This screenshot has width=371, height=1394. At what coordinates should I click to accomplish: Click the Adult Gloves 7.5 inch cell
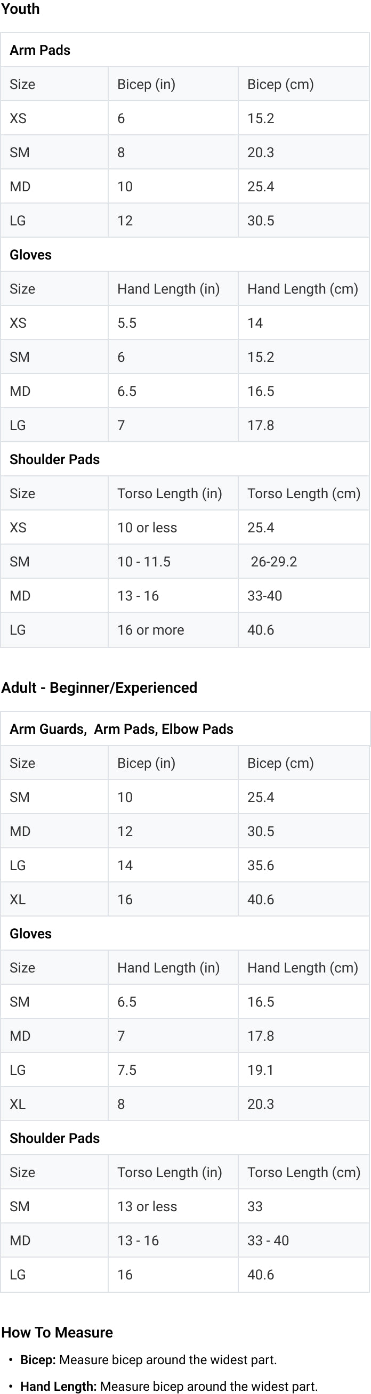127,1070
